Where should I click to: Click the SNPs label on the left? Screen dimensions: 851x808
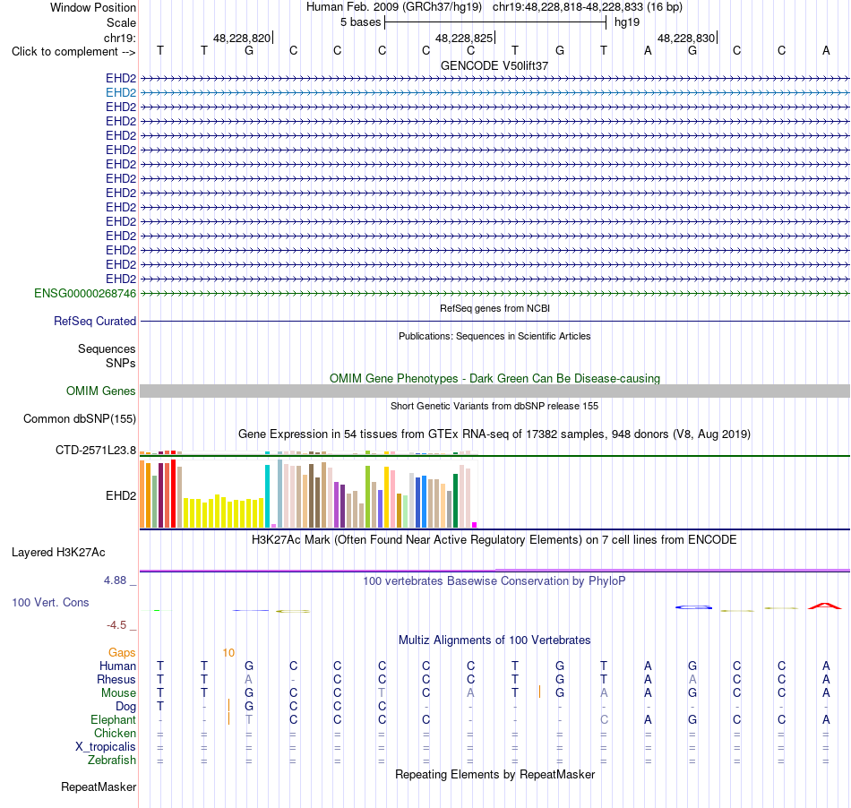(121, 363)
